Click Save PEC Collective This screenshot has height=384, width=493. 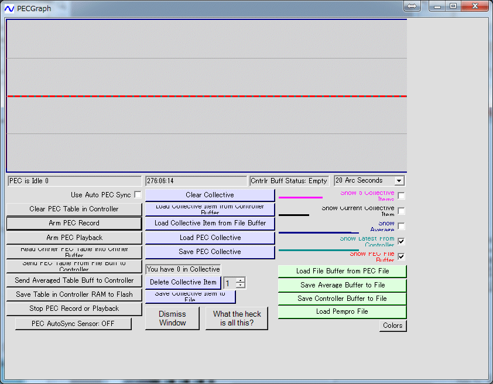[x=210, y=252]
